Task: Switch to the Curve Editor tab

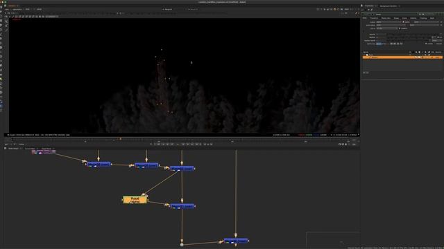Action: 30,149
